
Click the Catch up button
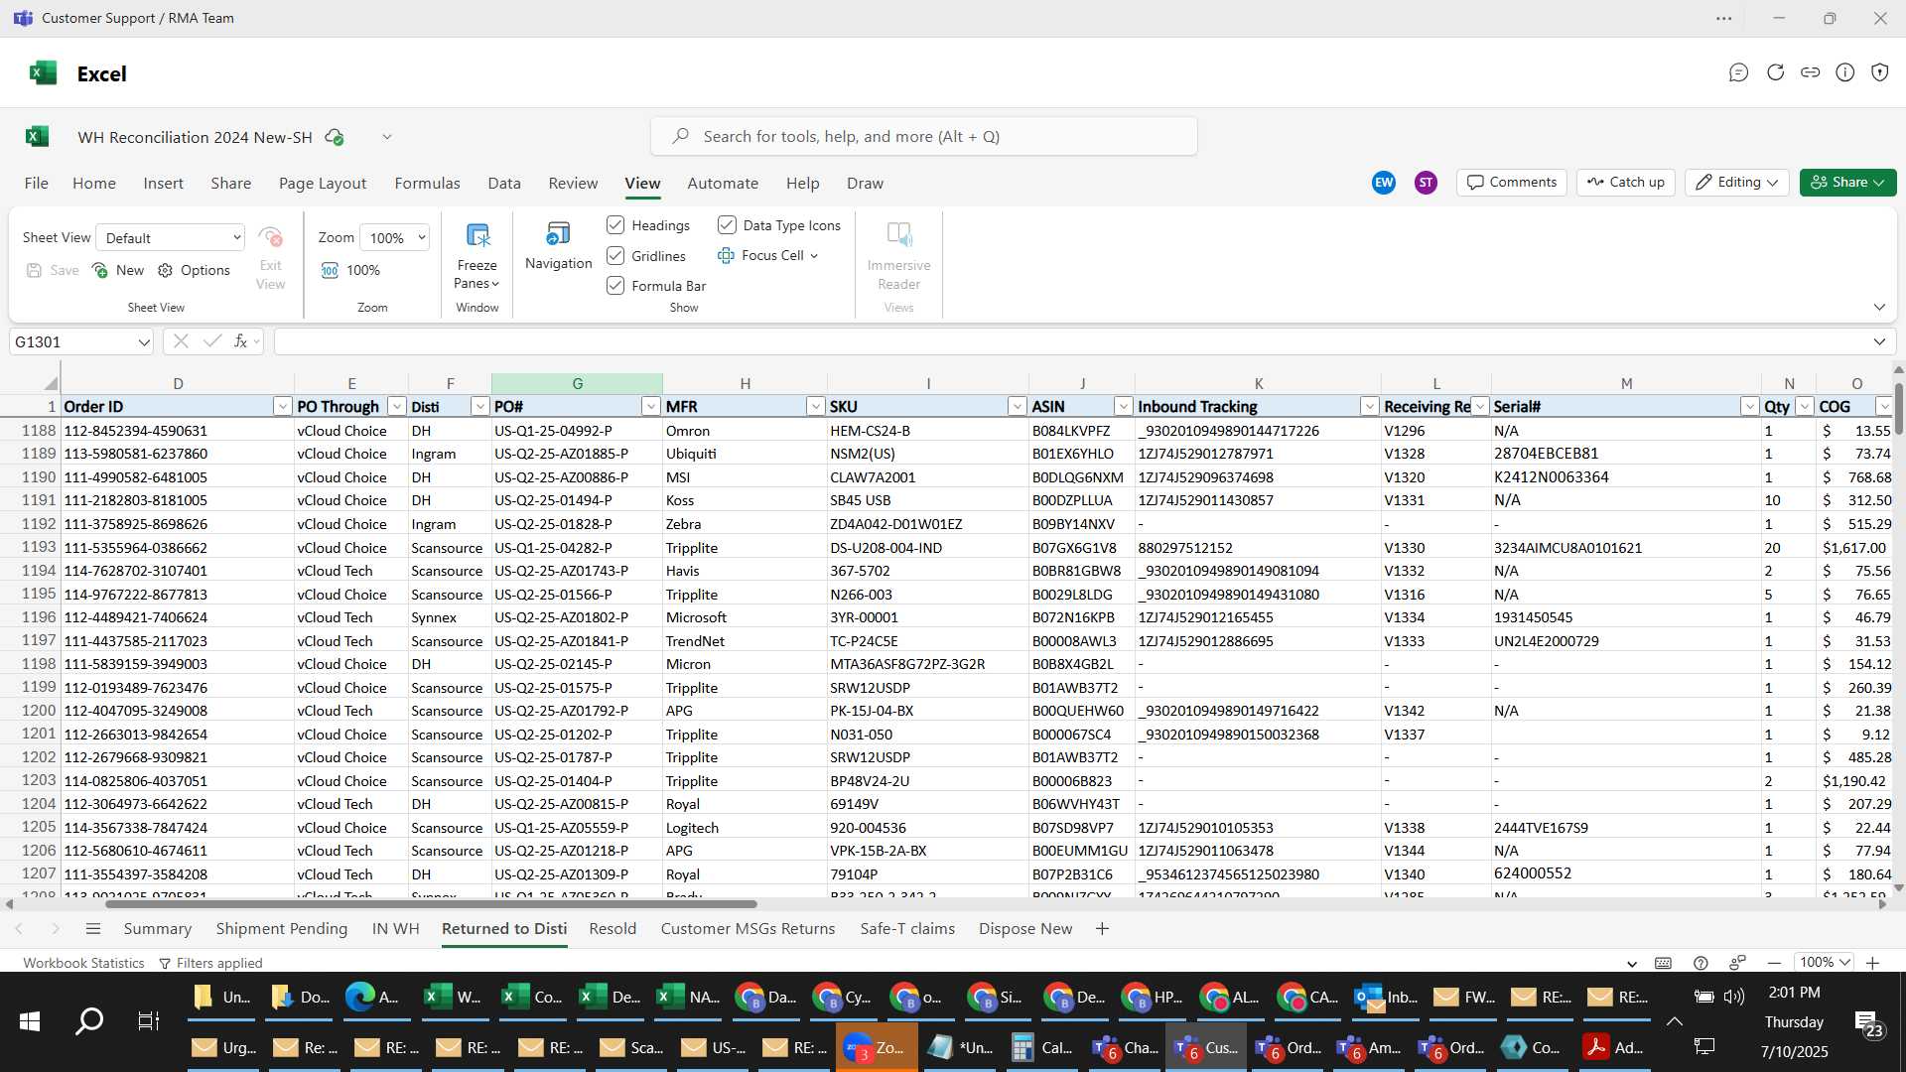point(1626,183)
